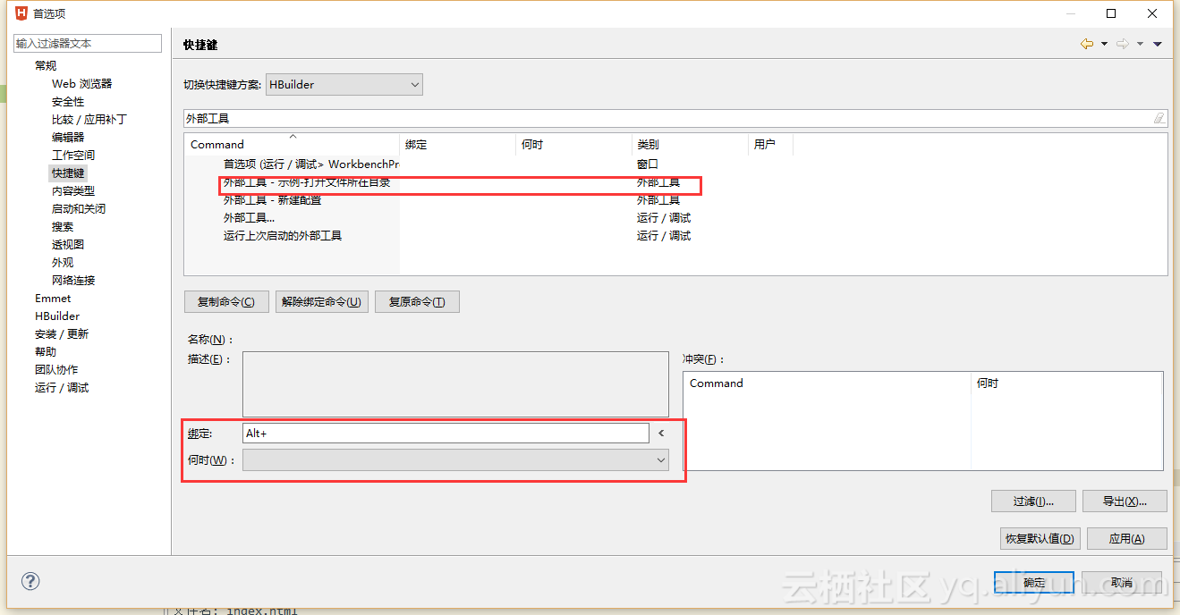
Task: Click the HBuilder logo in title bar
Action: 21,13
